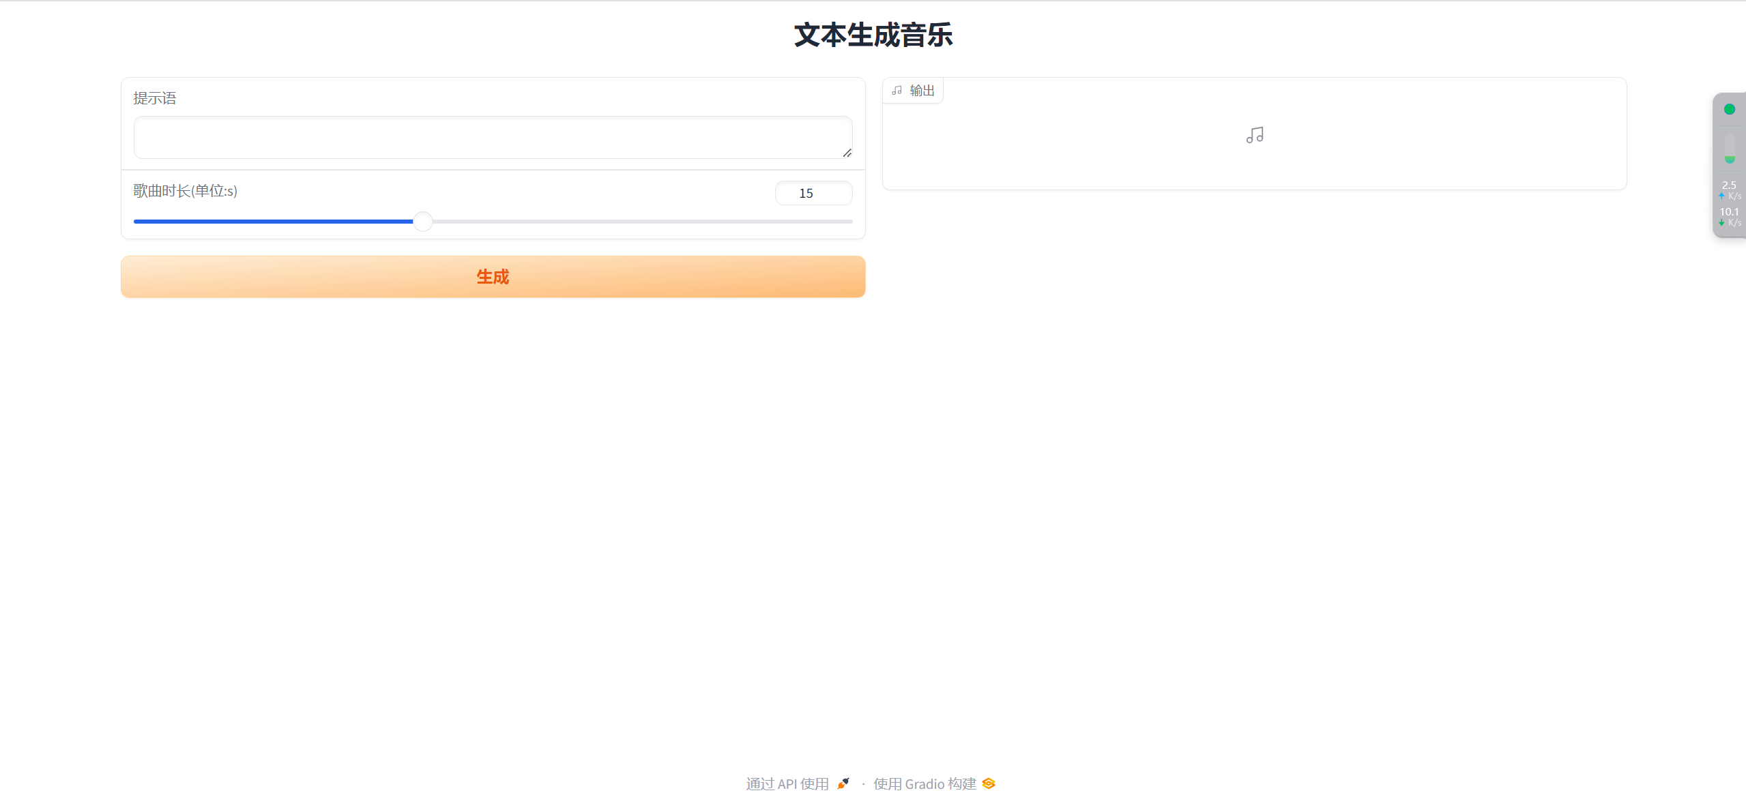Click the blue filled part of duration slider
The height and width of the screenshot is (810, 1746).
[x=273, y=222]
